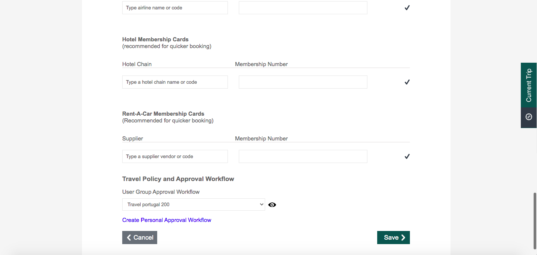Focus the airline membership number field
The height and width of the screenshot is (255, 537).
[303, 8]
